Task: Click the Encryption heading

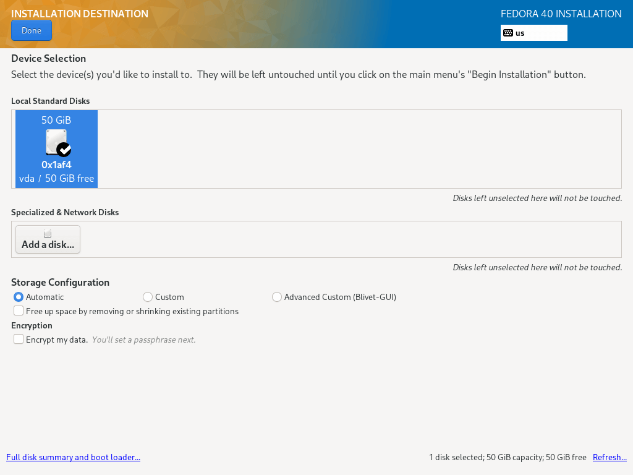Action: (x=32, y=325)
